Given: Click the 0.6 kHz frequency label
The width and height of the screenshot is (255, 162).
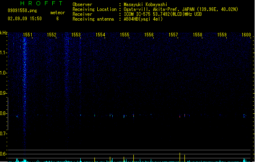Looking at the screenshot, I should [3, 154].
